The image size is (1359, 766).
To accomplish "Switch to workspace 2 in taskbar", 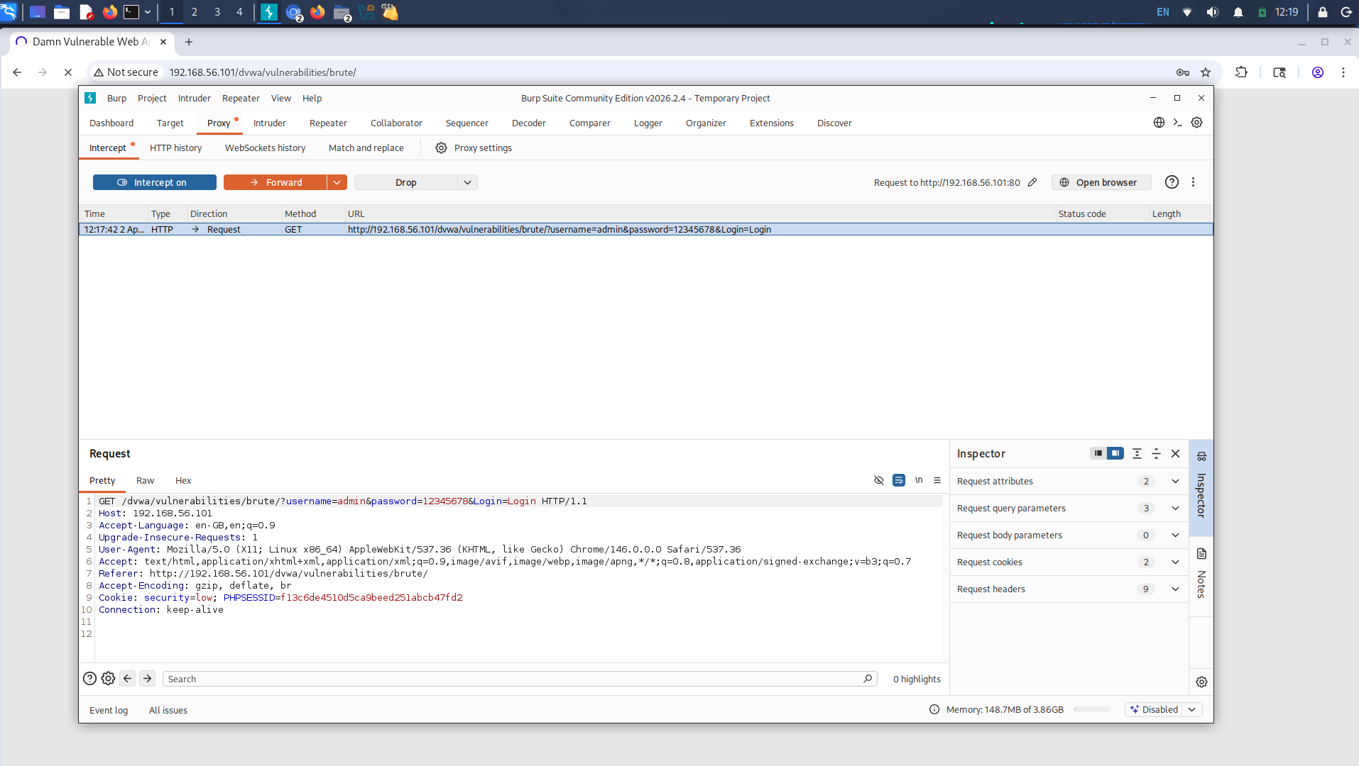I will pyautogui.click(x=194, y=12).
